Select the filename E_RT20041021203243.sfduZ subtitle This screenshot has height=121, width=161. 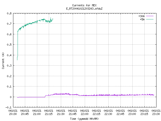pyautogui.click(x=84, y=9)
